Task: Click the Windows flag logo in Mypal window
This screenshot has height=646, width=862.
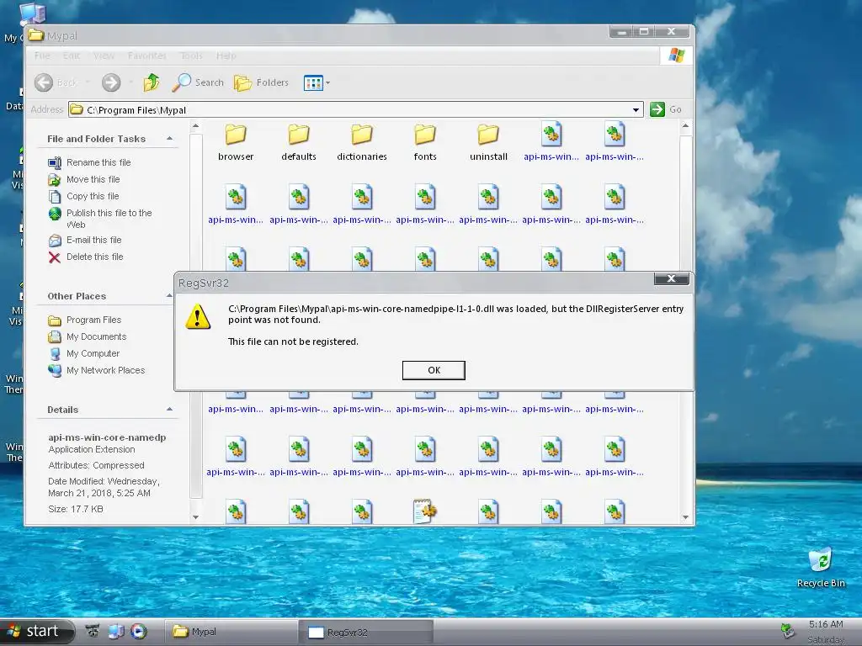Action: [676, 55]
